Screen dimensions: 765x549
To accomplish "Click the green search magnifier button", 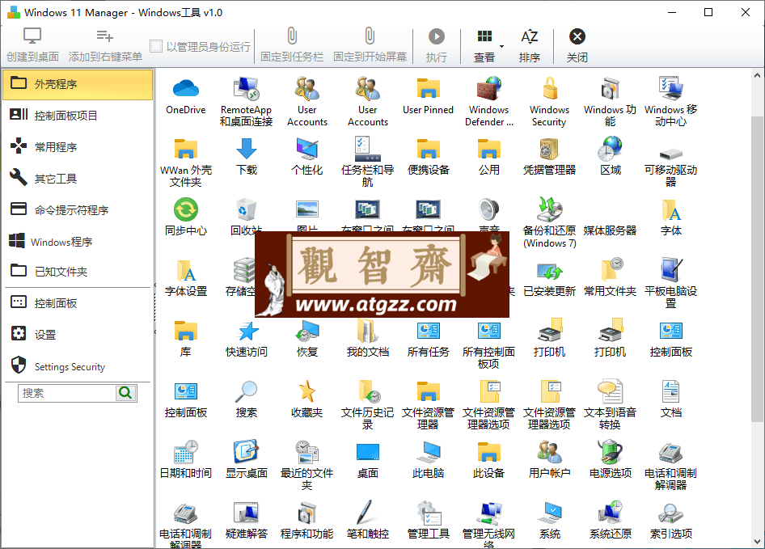I will (x=126, y=393).
